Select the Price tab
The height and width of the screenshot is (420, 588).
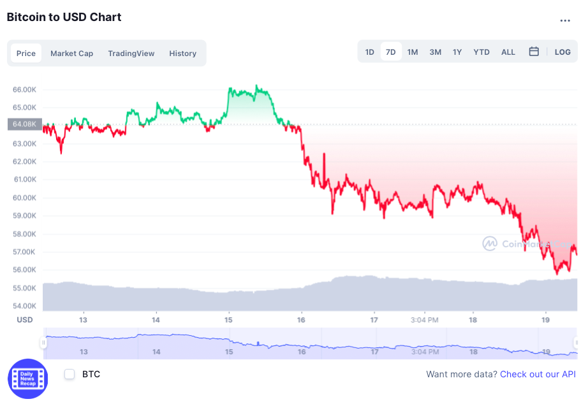click(x=26, y=53)
